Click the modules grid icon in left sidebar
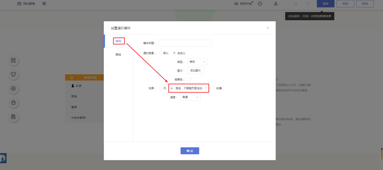The width and height of the screenshot is (383, 170). click(13, 61)
